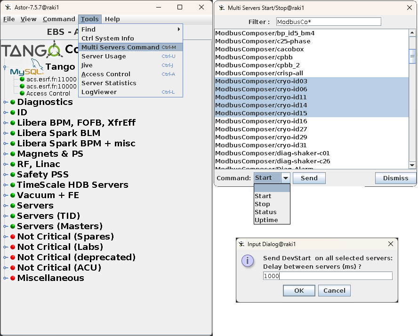Select ModbusComposer/bp_id5_bm4 in the list
The image size is (418, 336).
pos(311,33)
